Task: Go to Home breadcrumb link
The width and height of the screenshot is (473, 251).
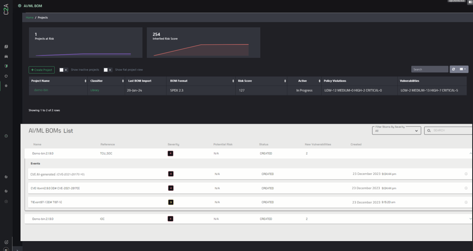Action: click(29, 18)
